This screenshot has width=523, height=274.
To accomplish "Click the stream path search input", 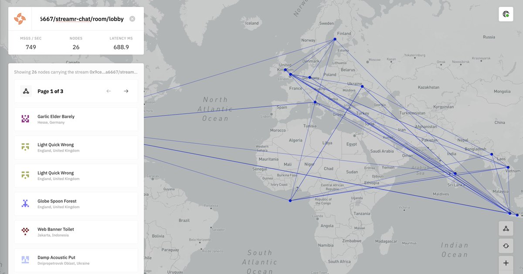I will click(82, 19).
